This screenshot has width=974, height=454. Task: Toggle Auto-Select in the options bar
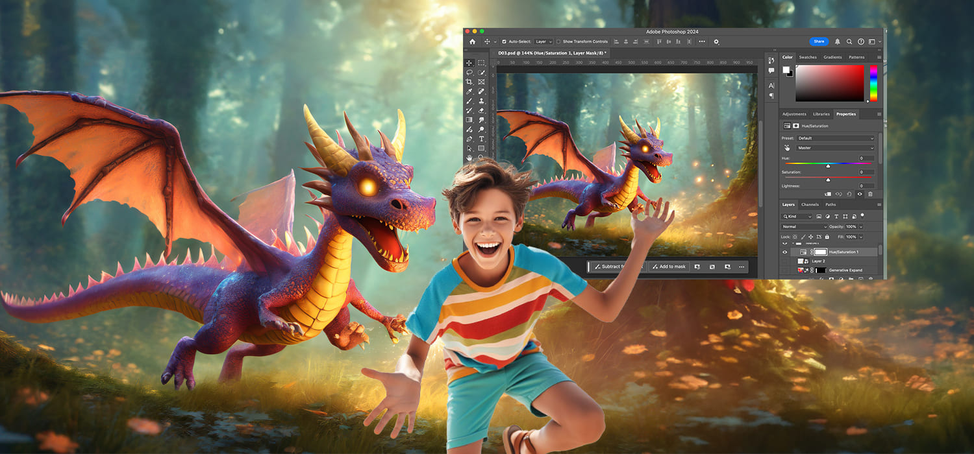pyautogui.click(x=503, y=42)
